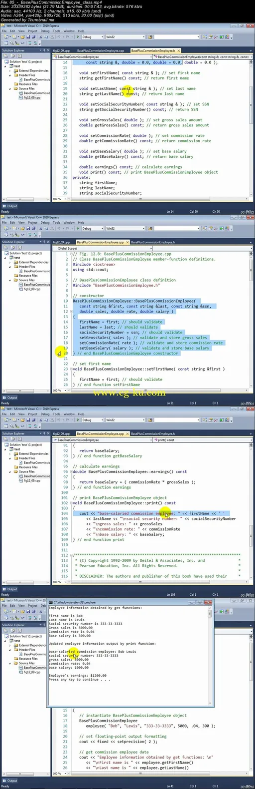
Task: Undo toolbar icon in Ln 14 screenshot
Action: [59, 37]
